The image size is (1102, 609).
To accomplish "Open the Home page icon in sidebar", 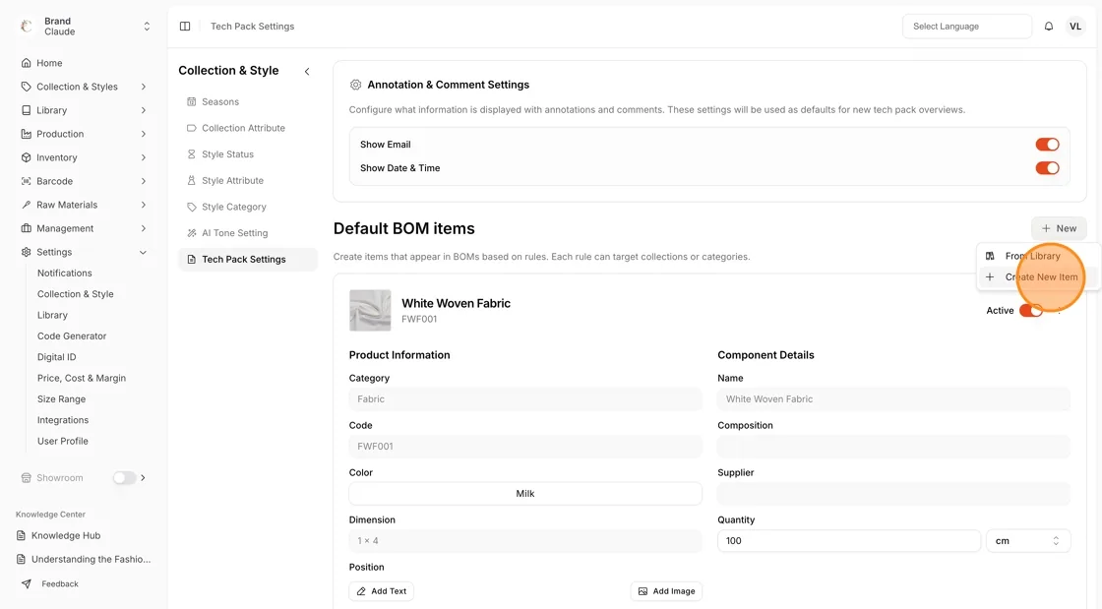I will point(26,63).
